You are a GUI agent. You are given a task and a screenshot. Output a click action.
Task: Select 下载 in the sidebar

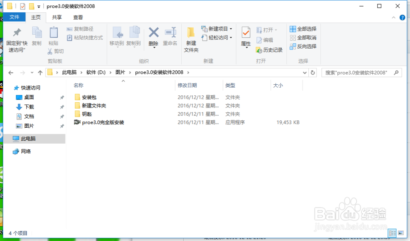[x=28, y=106]
